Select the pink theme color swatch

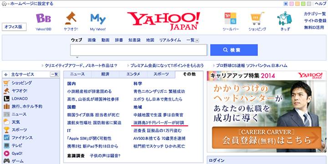click(292, 4)
